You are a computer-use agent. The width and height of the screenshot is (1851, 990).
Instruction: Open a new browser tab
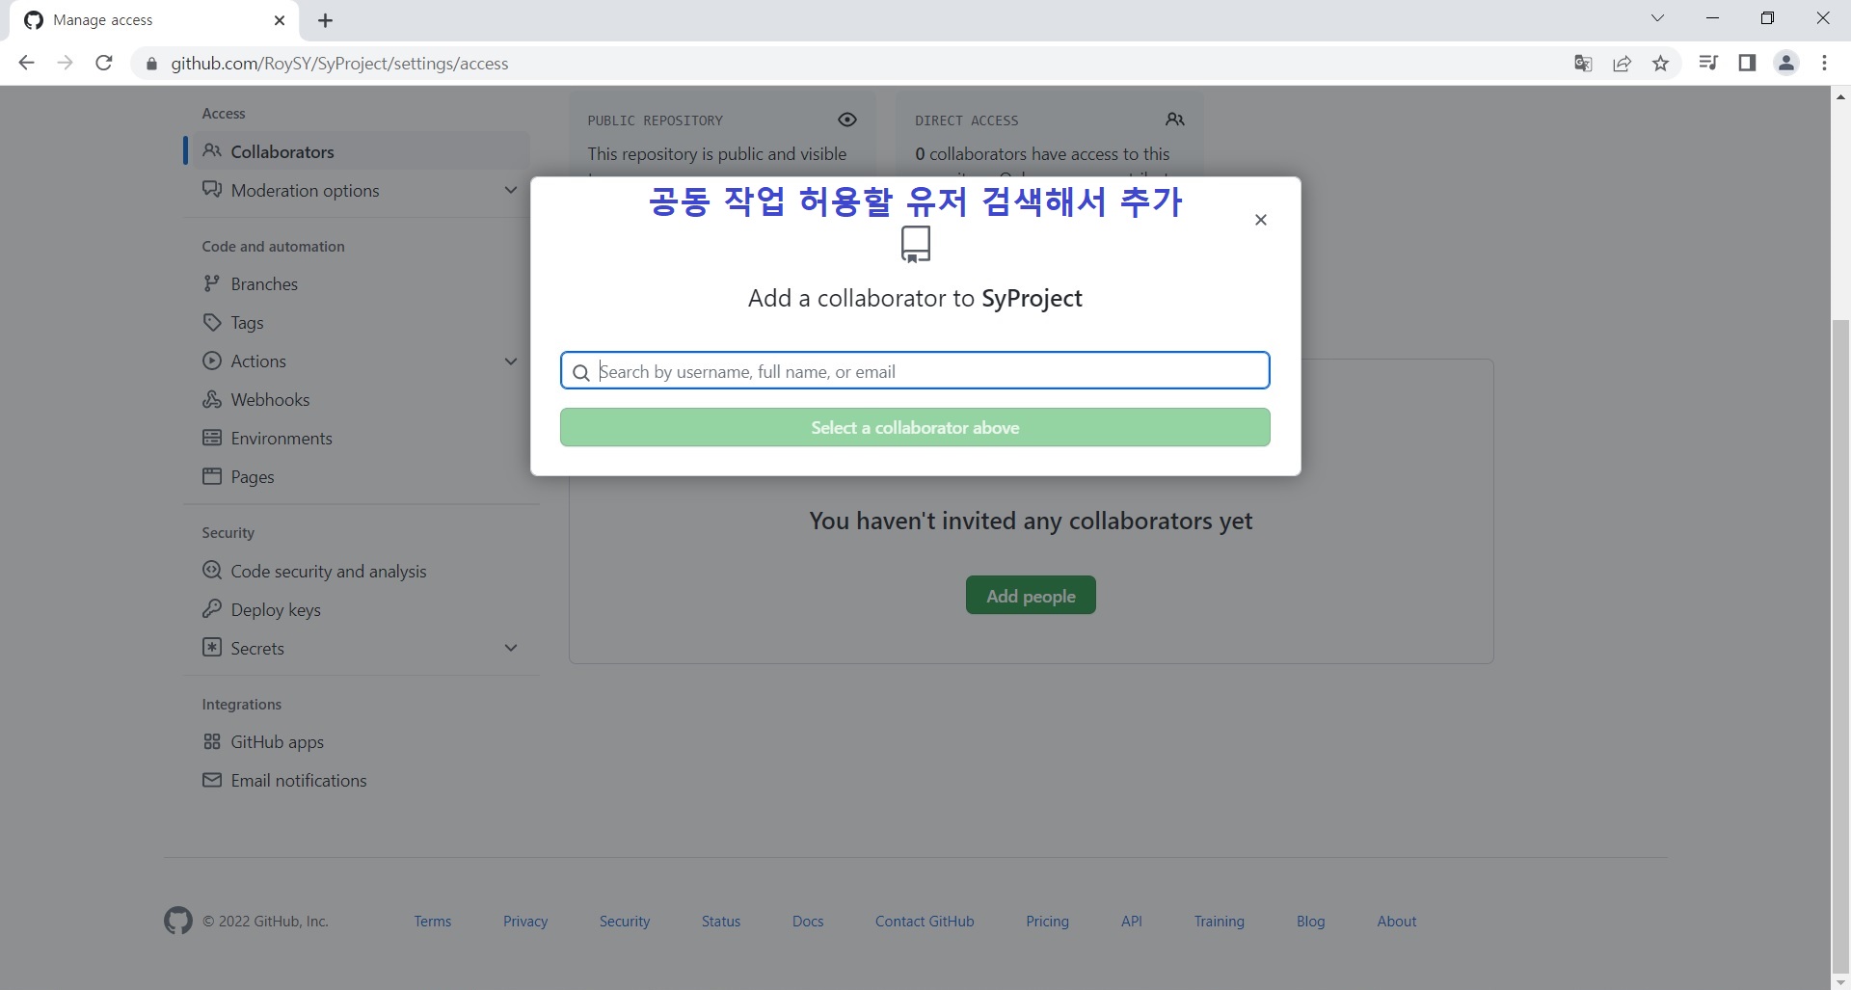[325, 20]
